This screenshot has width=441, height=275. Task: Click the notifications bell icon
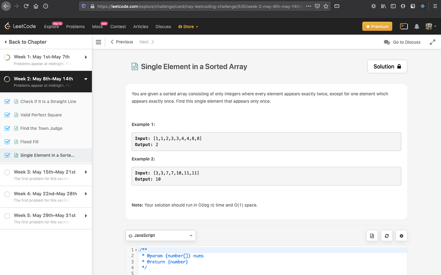tap(417, 26)
